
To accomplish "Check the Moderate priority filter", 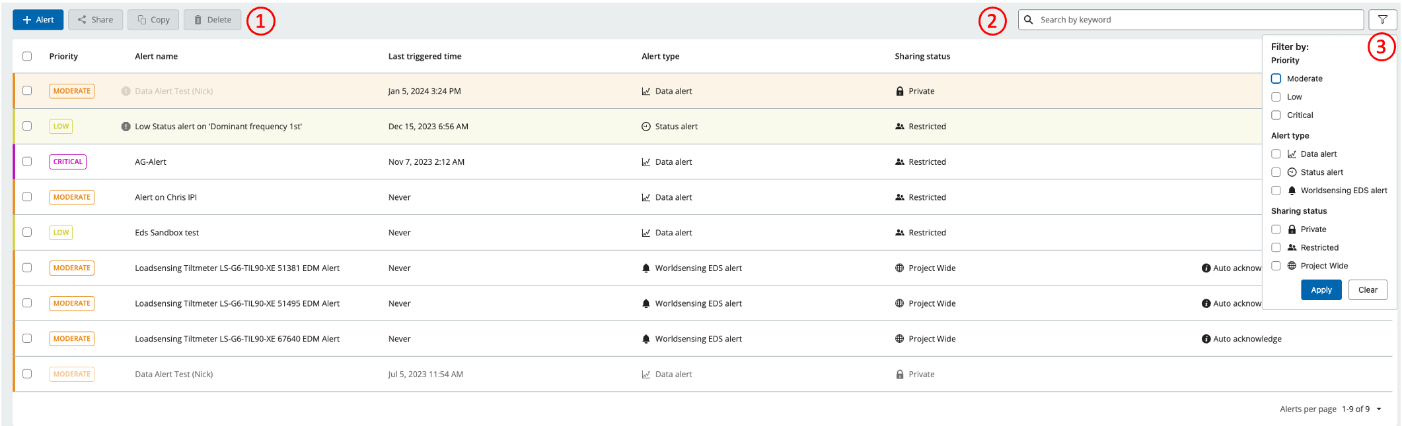I will 1276,78.
